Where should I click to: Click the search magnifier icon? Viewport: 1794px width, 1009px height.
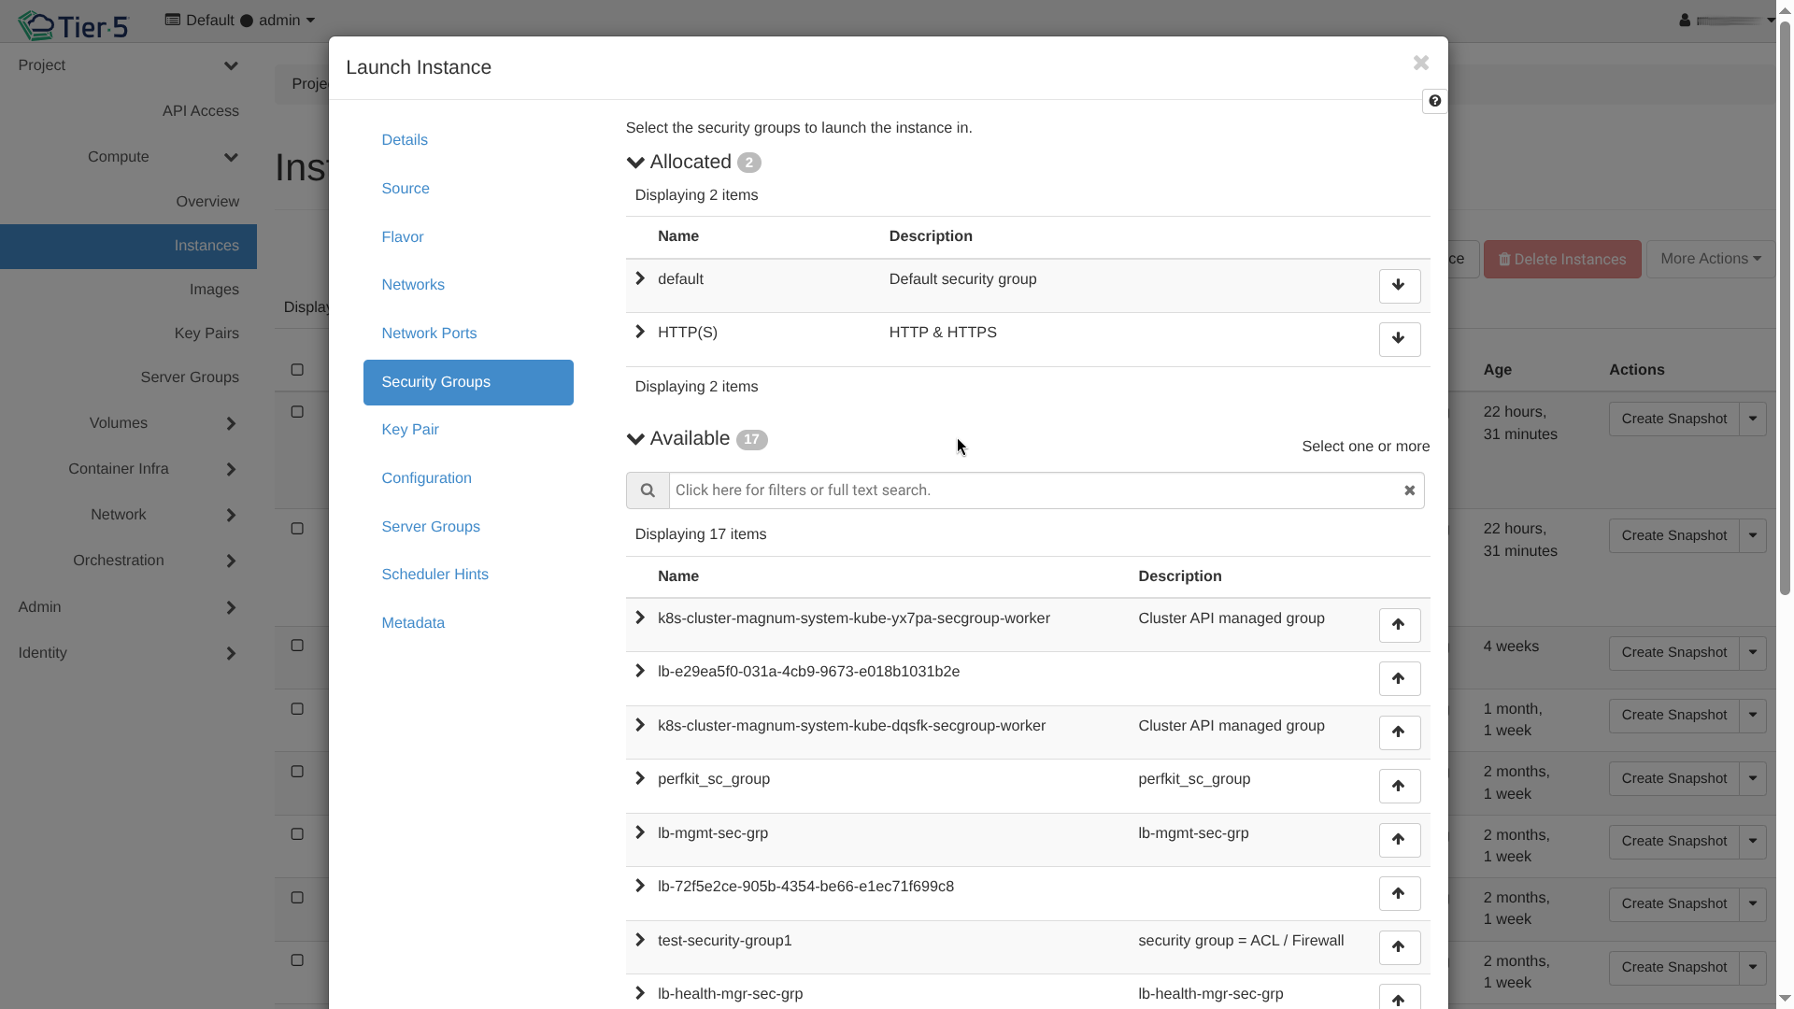(648, 490)
